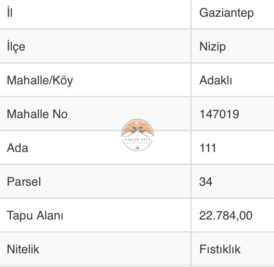Select the Mahalle/Köy label
Viewport: 274px width, 267px height.
pos(40,81)
